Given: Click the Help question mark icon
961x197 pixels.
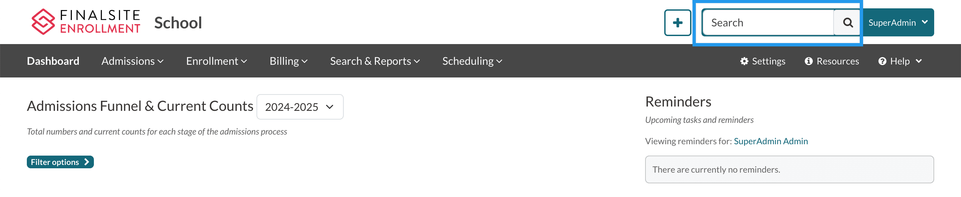Looking at the screenshot, I should click(x=882, y=61).
